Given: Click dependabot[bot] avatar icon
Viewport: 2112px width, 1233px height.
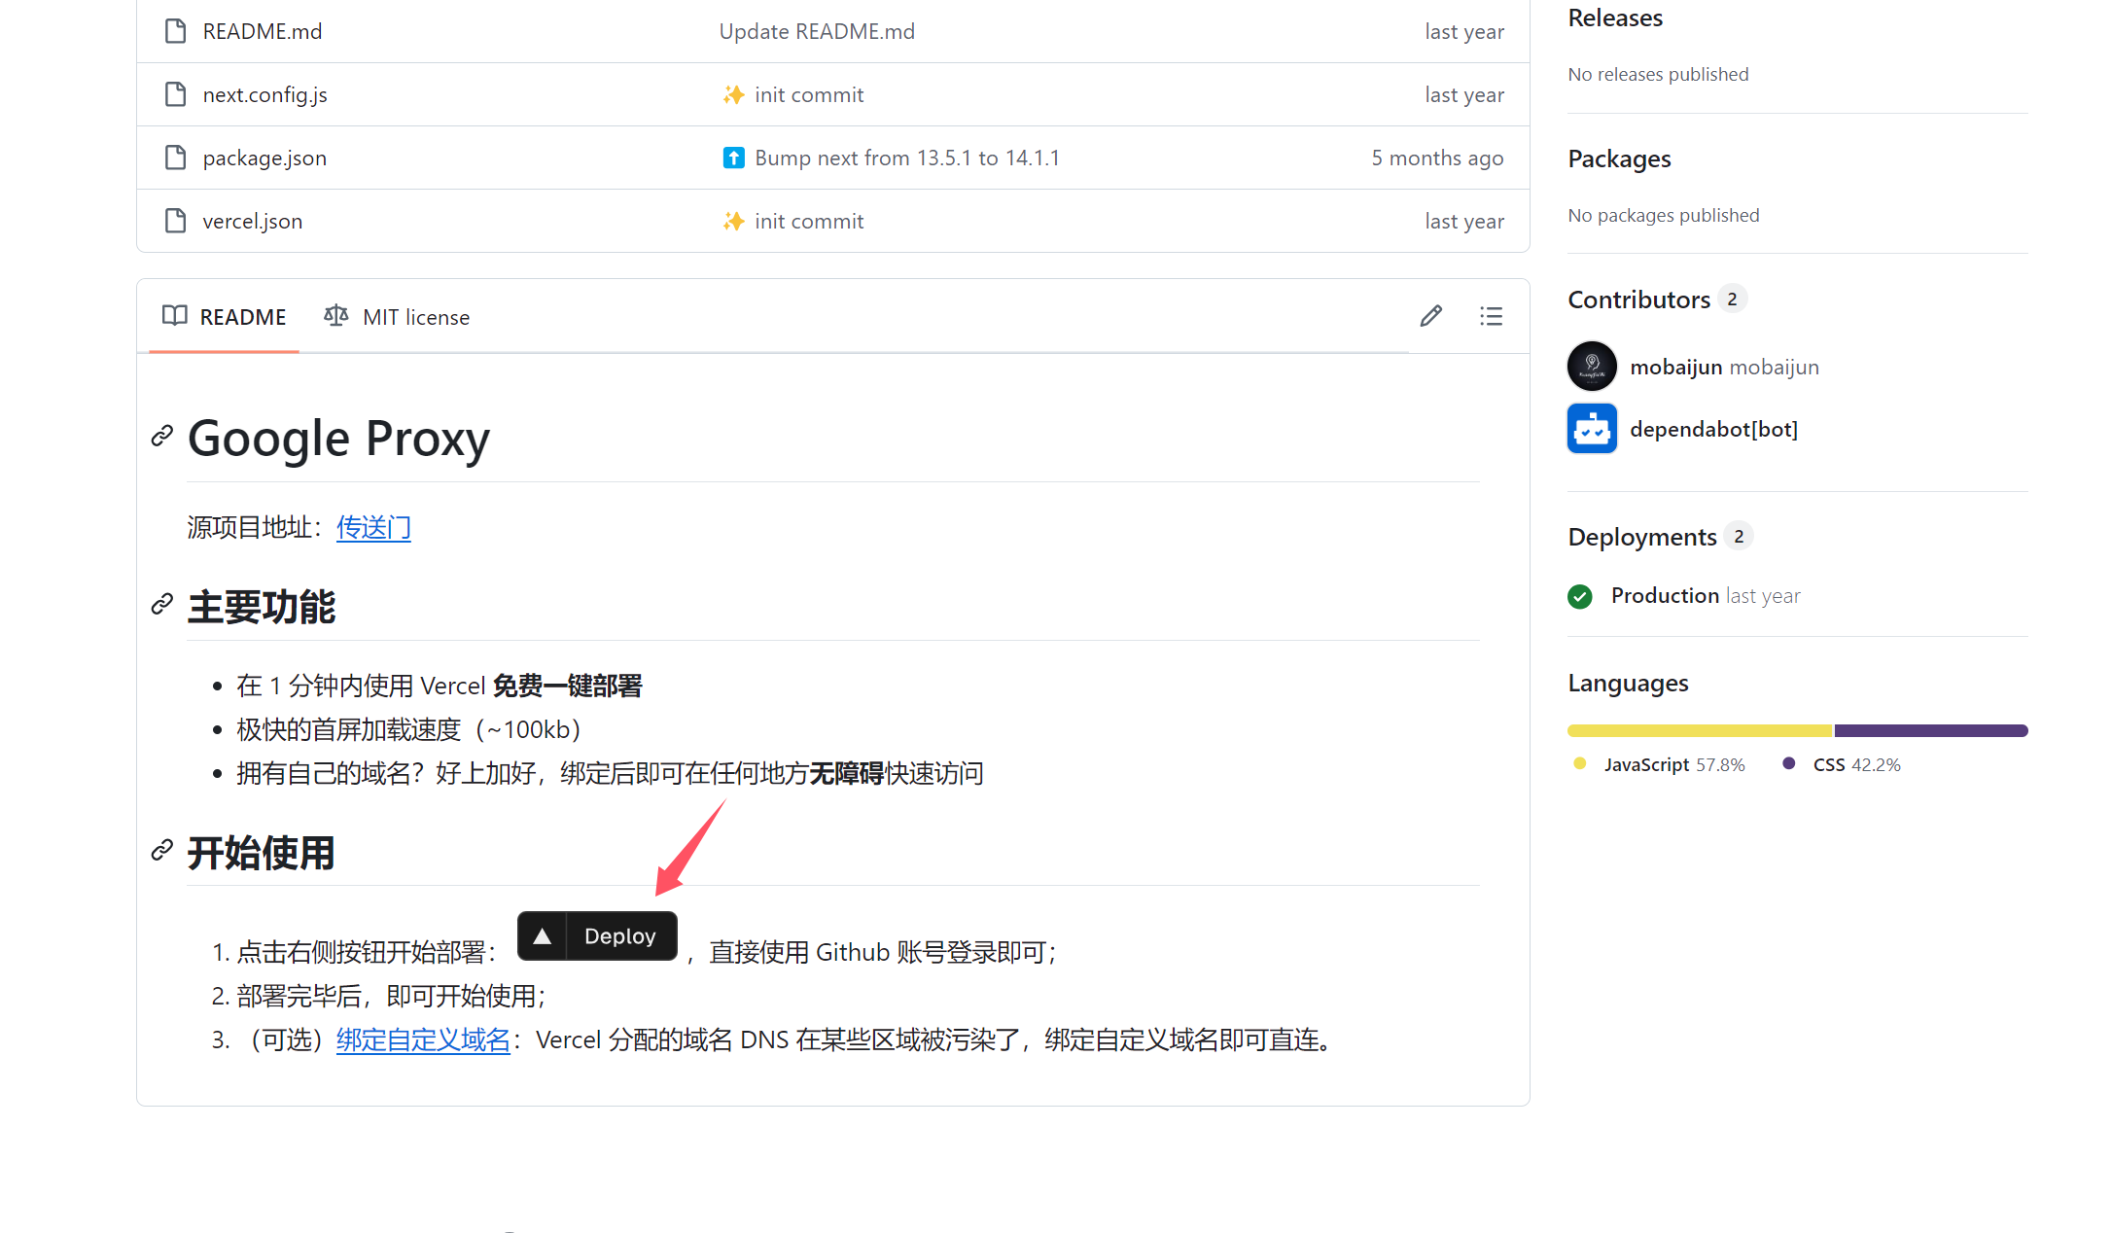Looking at the screenshot, I should pyautogui.click(x=1592, y=429).
